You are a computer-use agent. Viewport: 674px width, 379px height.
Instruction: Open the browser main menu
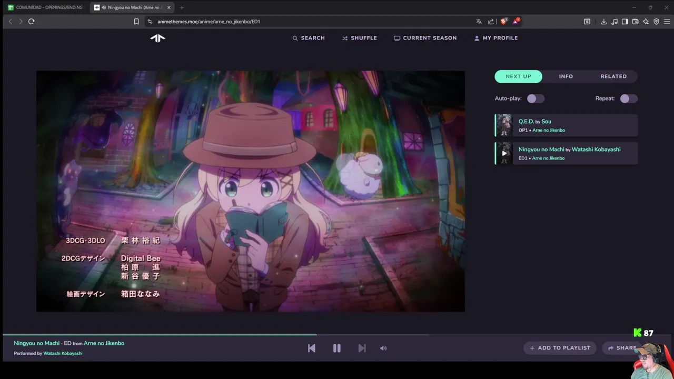667,22
